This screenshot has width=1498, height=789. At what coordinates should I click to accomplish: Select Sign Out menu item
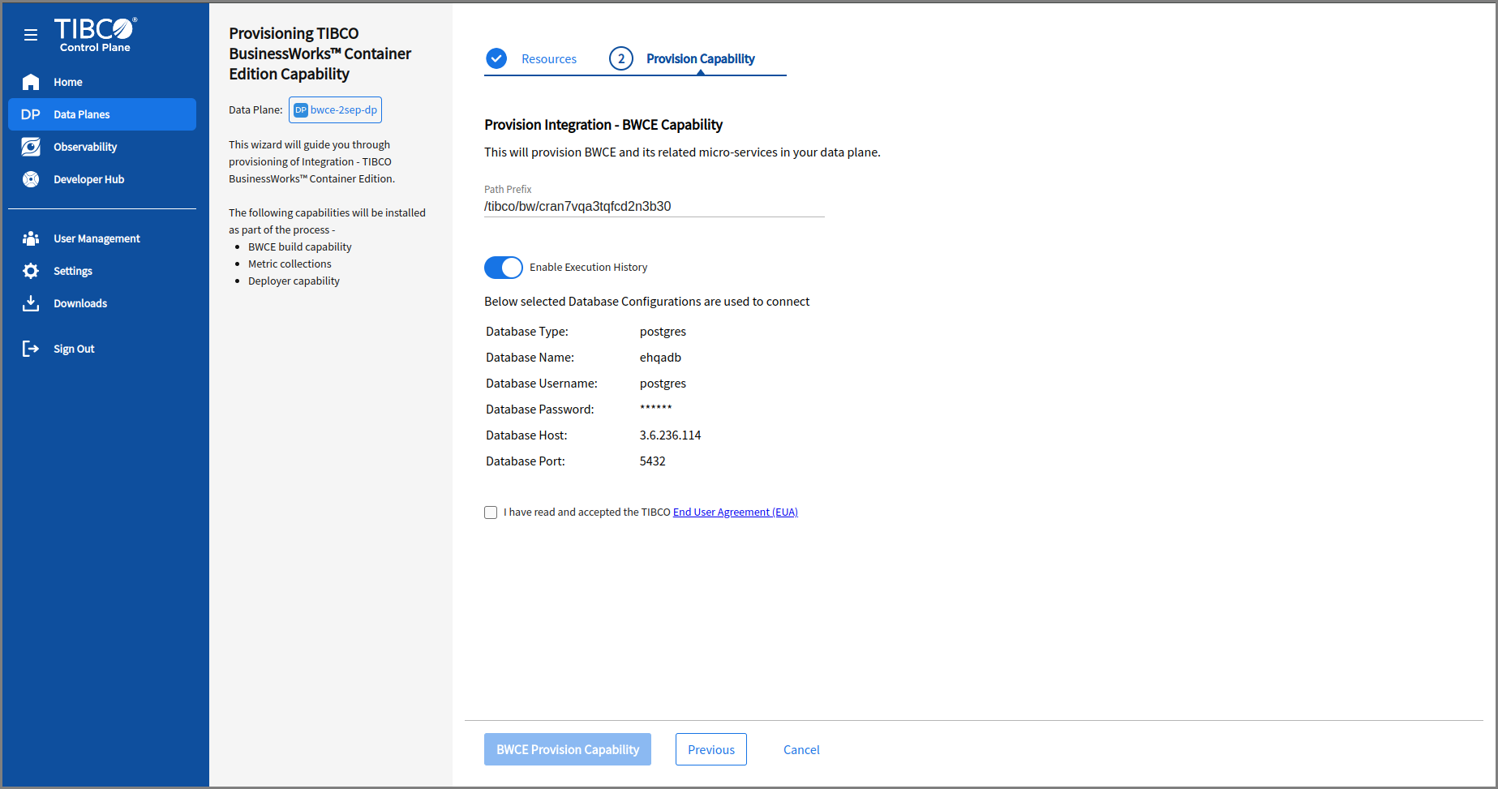pyautogui.click(x=102, y=349)
